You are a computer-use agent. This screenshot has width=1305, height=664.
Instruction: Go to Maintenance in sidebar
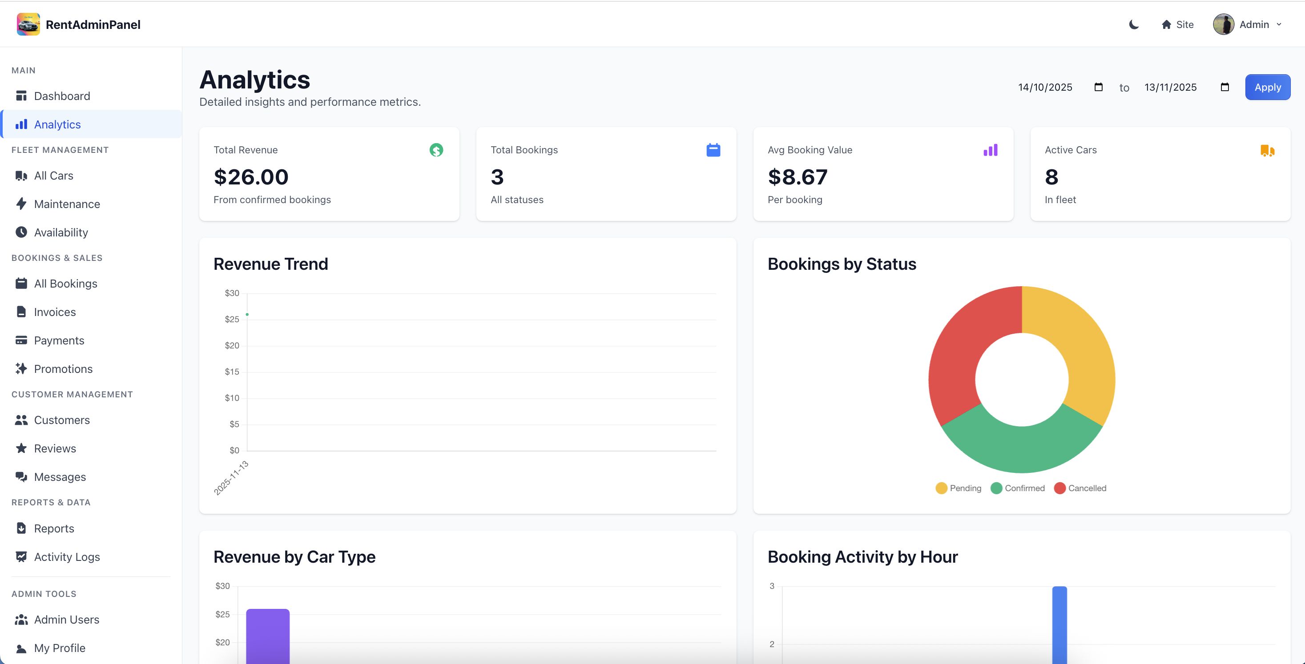tap(67, 204)
